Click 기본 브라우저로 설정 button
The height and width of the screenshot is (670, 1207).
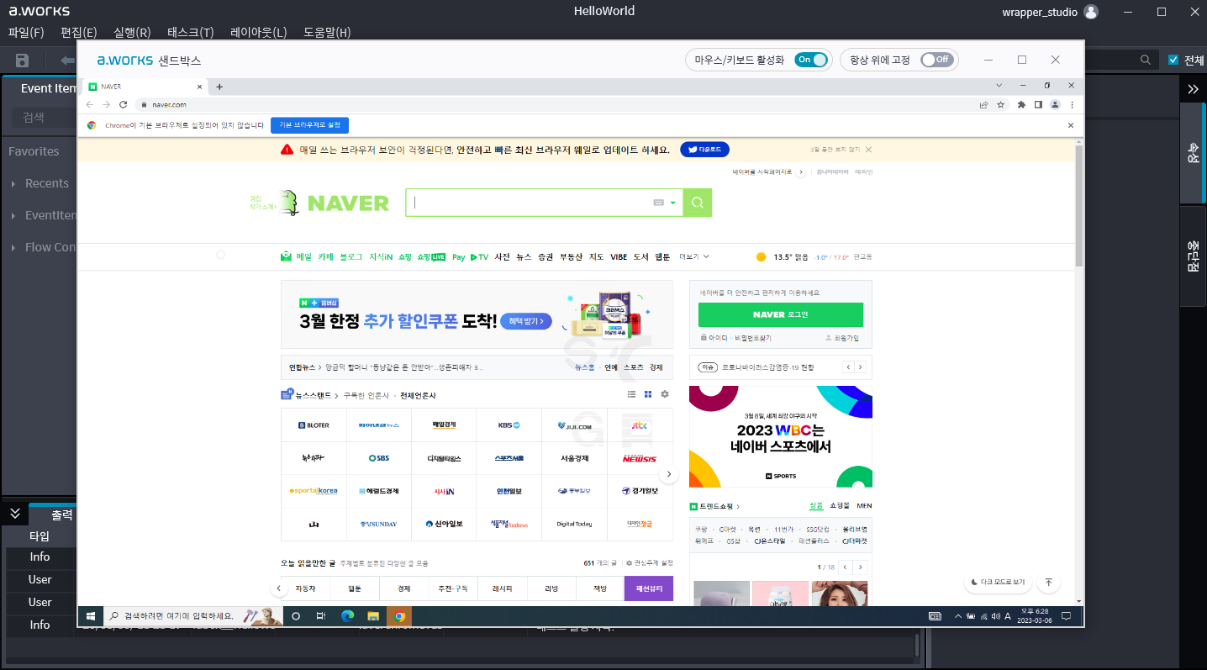coord(309,124)
